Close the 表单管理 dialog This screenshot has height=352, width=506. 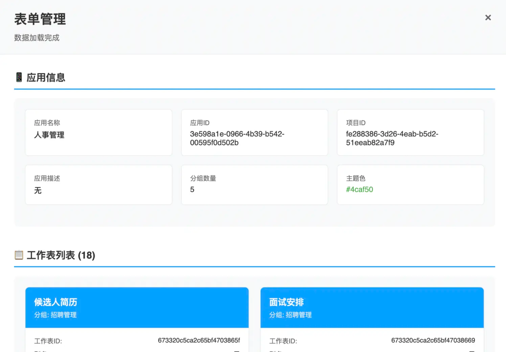pyautogui.click(x=488, y=18)
